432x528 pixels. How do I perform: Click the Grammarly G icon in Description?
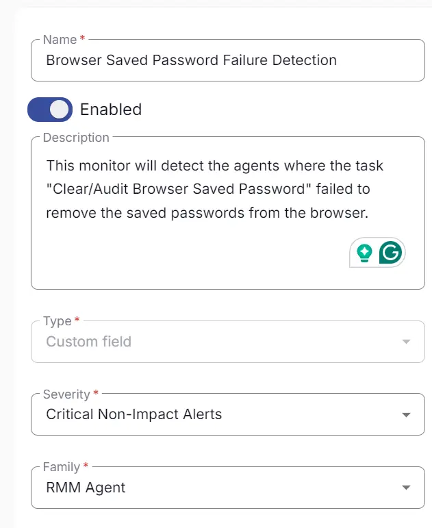[390, 252]
